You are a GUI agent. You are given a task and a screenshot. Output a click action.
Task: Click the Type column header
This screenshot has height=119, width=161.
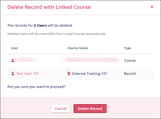[x=127, y=48]
